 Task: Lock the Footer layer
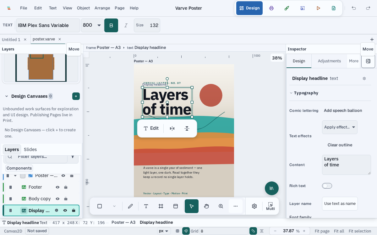pyautogui.click(x=66, y=187)
